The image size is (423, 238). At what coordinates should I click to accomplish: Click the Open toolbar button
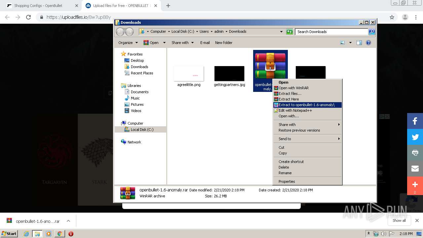pos(151,43)
